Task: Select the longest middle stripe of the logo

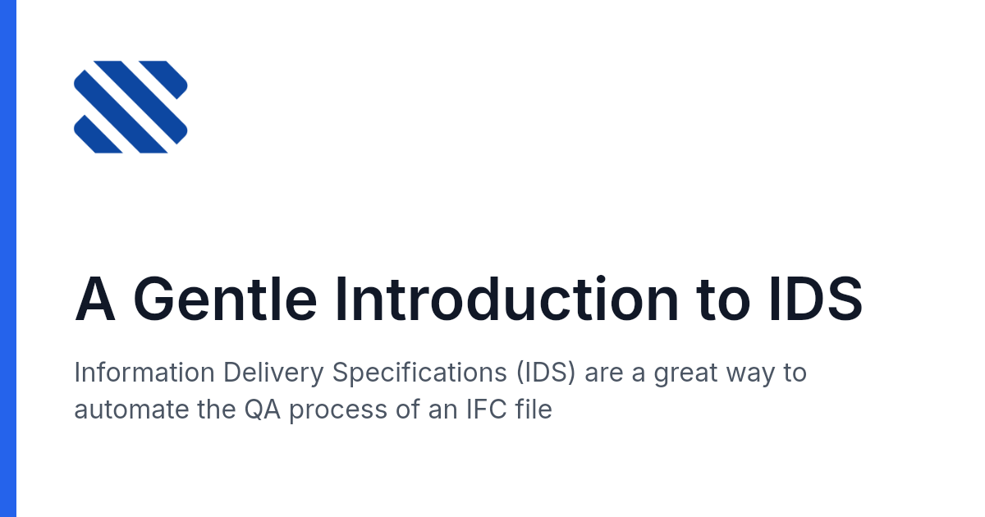Action: click(x=131, y=107)
